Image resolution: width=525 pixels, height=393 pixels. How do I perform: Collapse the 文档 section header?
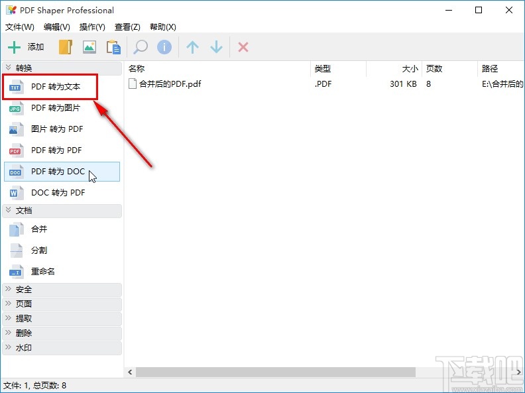(x=62, y=211)
